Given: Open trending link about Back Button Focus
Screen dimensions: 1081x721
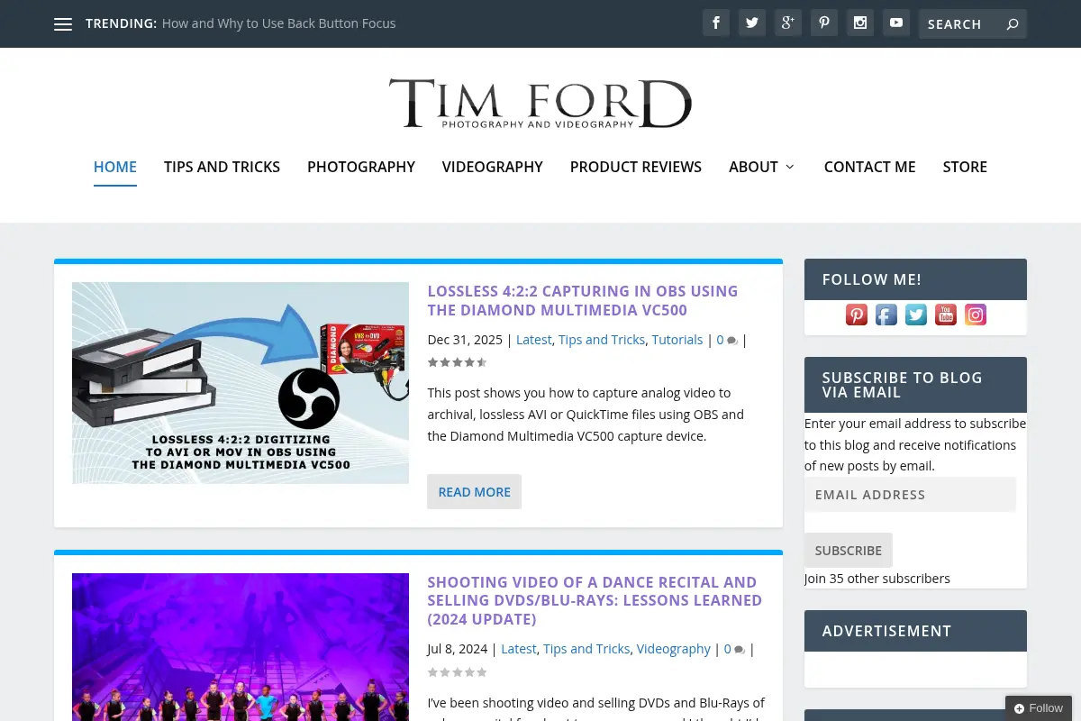Looking at the screenshot, I should (279, 23).
